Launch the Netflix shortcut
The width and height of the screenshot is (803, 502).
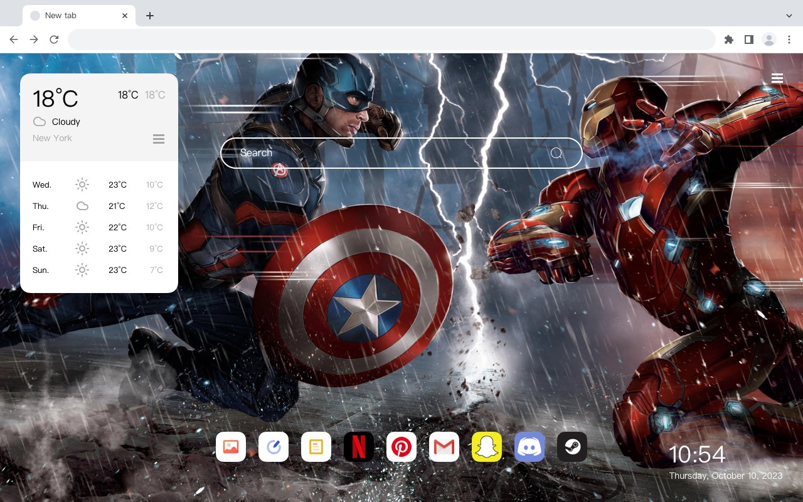(359, 447)
